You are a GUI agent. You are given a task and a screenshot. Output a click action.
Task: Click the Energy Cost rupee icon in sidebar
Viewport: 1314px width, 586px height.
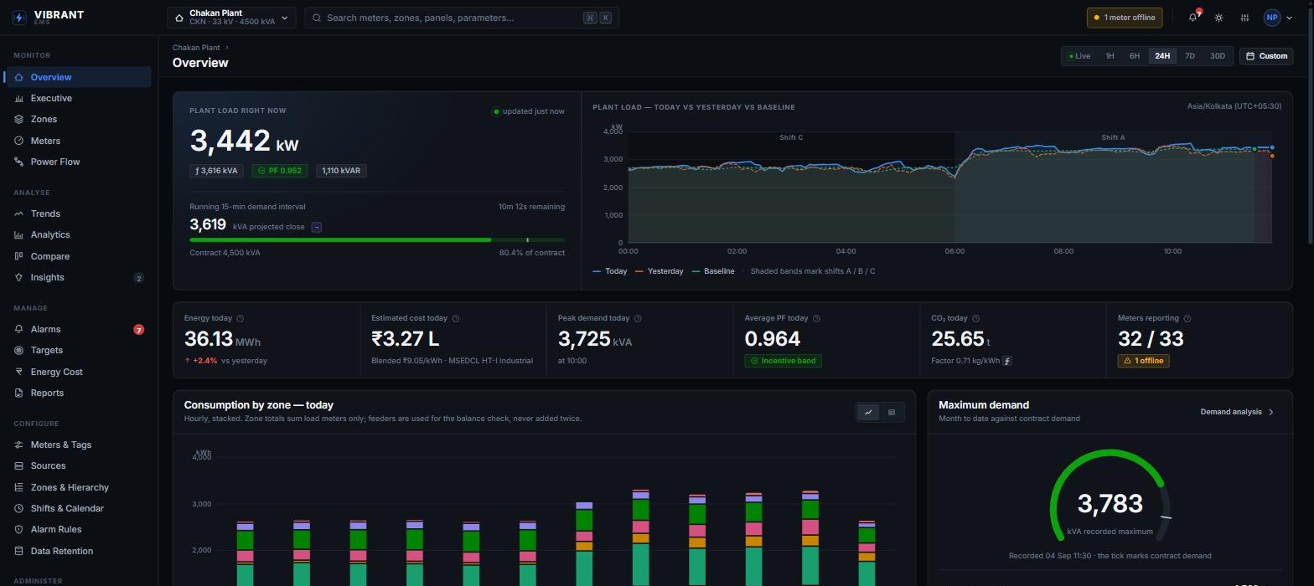(18, 373)
